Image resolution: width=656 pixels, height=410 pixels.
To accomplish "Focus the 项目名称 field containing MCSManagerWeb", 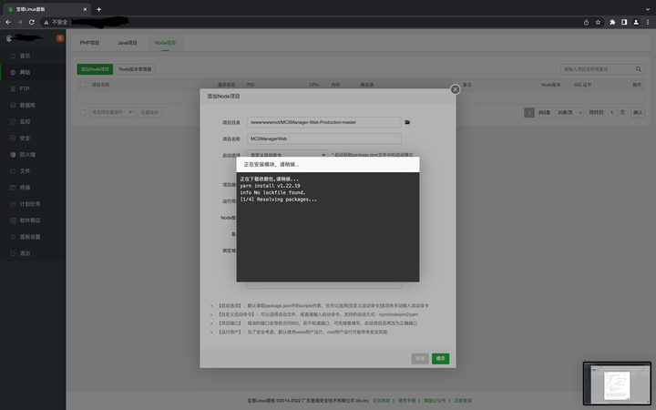I will tap(324, 138).
